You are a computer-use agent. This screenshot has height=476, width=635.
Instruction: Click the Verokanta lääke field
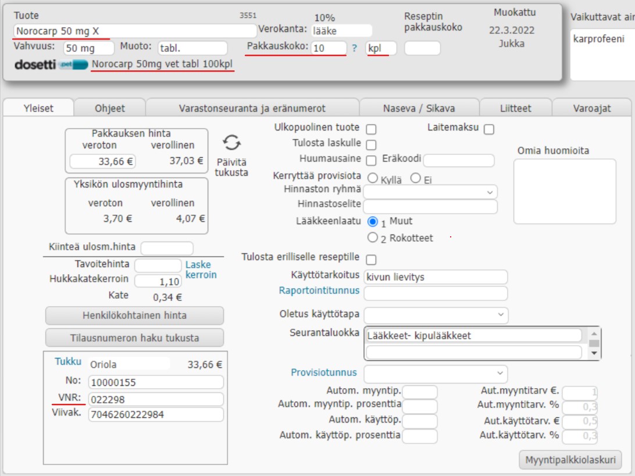click(x=342, y=31)
